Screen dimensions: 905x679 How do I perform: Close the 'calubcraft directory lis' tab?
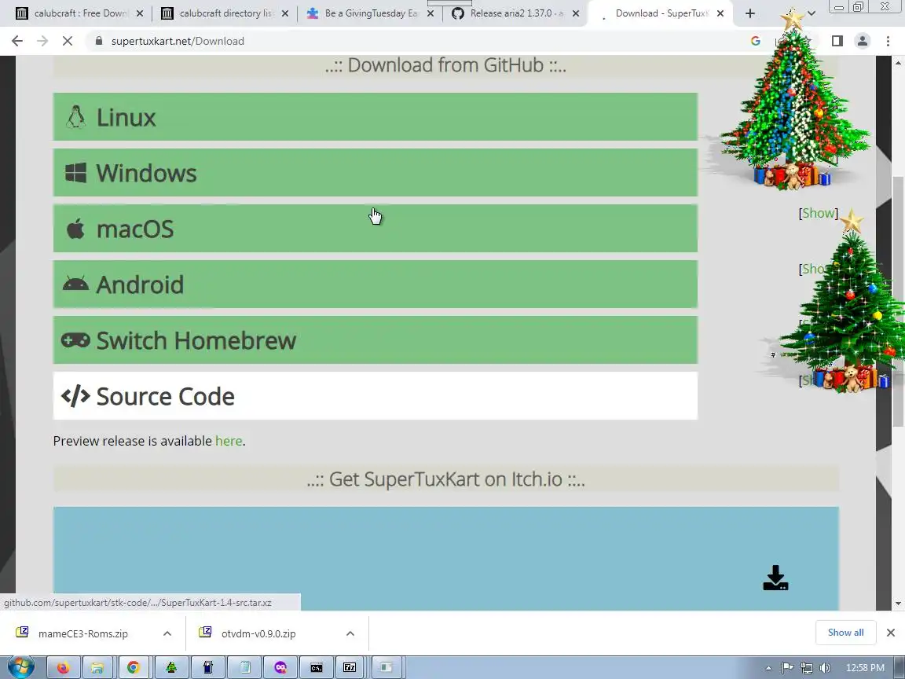(x=284, y=13)
